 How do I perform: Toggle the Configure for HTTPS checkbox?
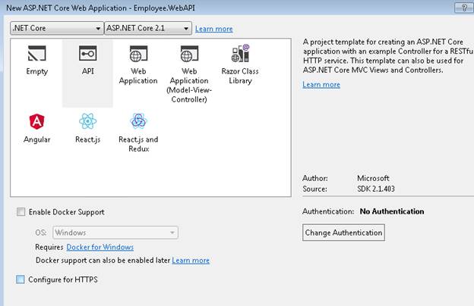(x=21, y=279)
